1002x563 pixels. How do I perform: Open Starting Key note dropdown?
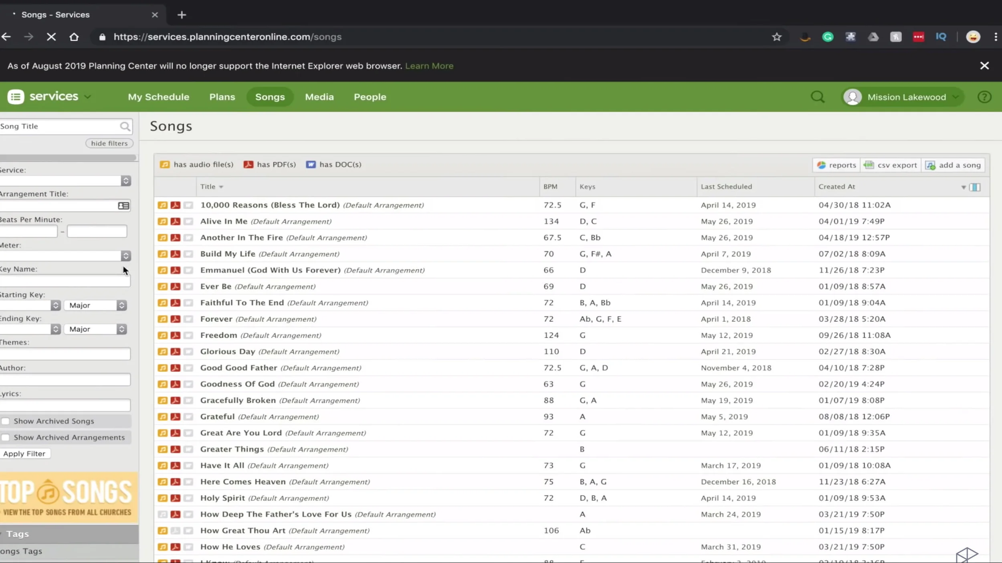click(30, 305)
